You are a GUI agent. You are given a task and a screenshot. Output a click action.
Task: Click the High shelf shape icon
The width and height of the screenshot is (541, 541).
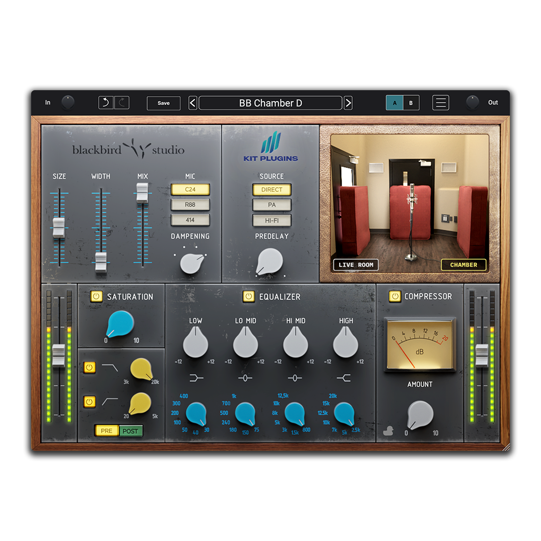[x=344, y=378]
